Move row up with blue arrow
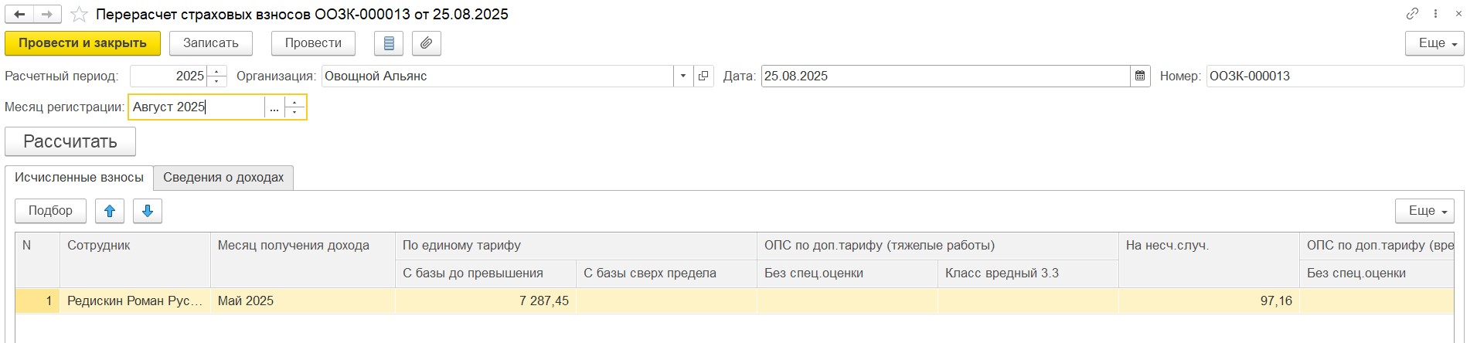 (110, 211)
